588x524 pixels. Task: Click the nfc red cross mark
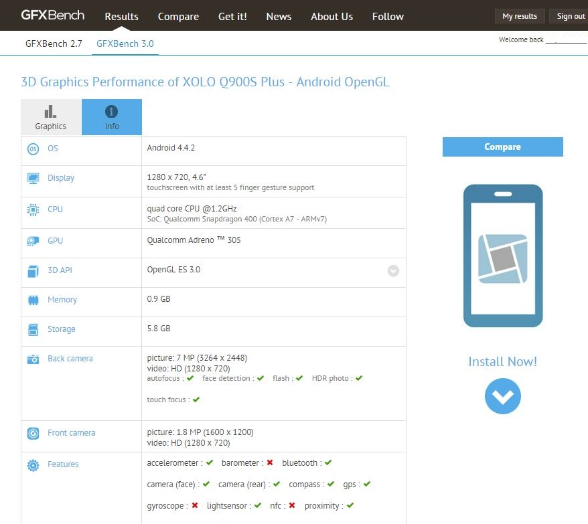tap(292, 505)
